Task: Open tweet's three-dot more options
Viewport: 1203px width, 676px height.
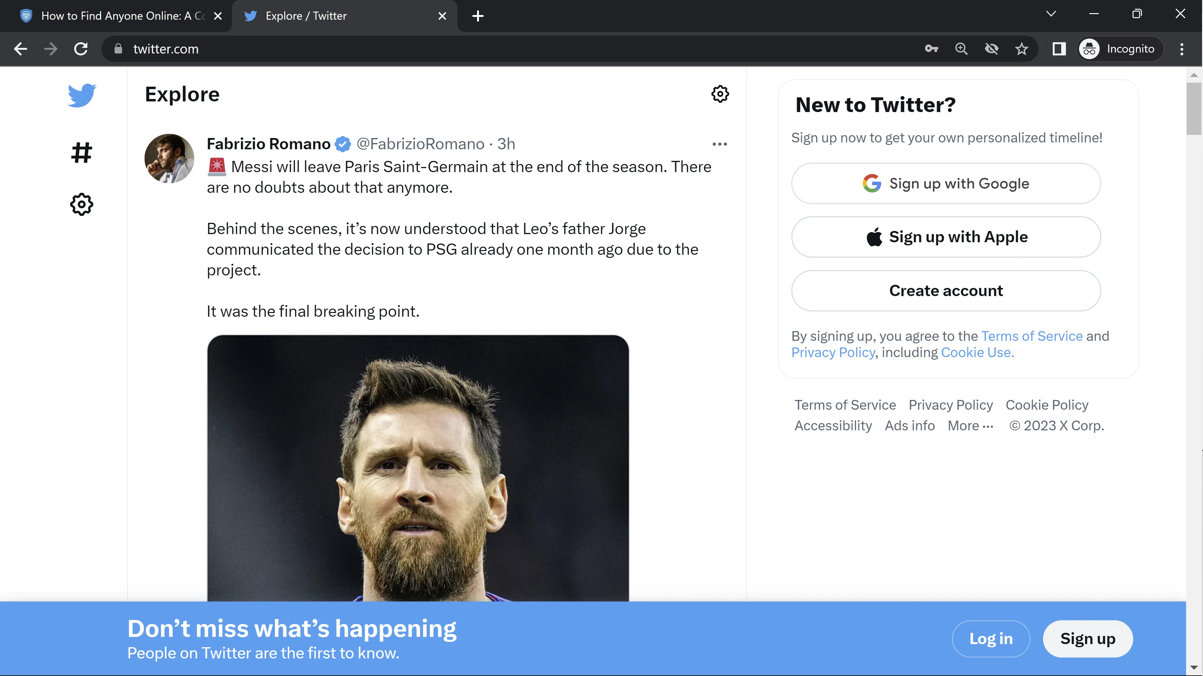Action: click(719, 144)
